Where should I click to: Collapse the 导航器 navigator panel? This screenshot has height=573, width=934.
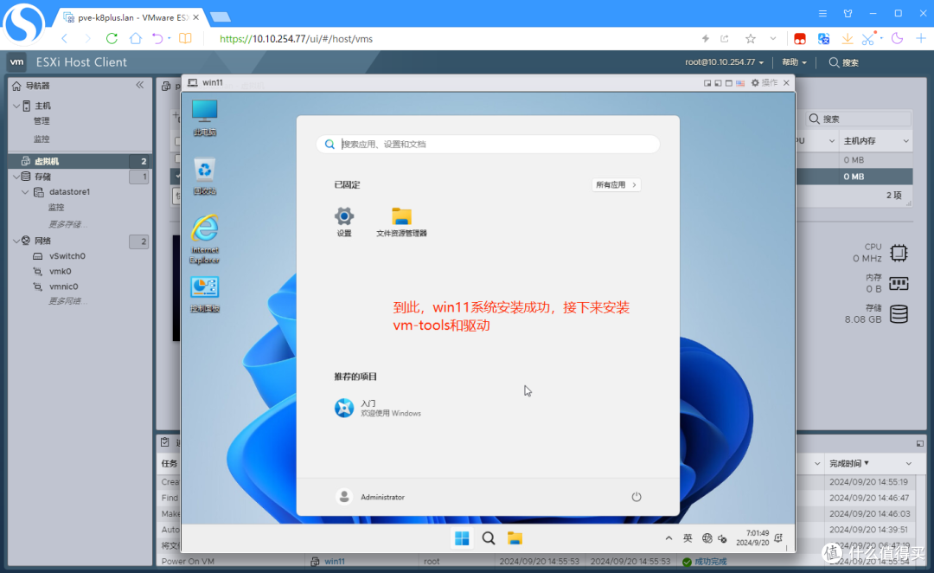[140, 86]
